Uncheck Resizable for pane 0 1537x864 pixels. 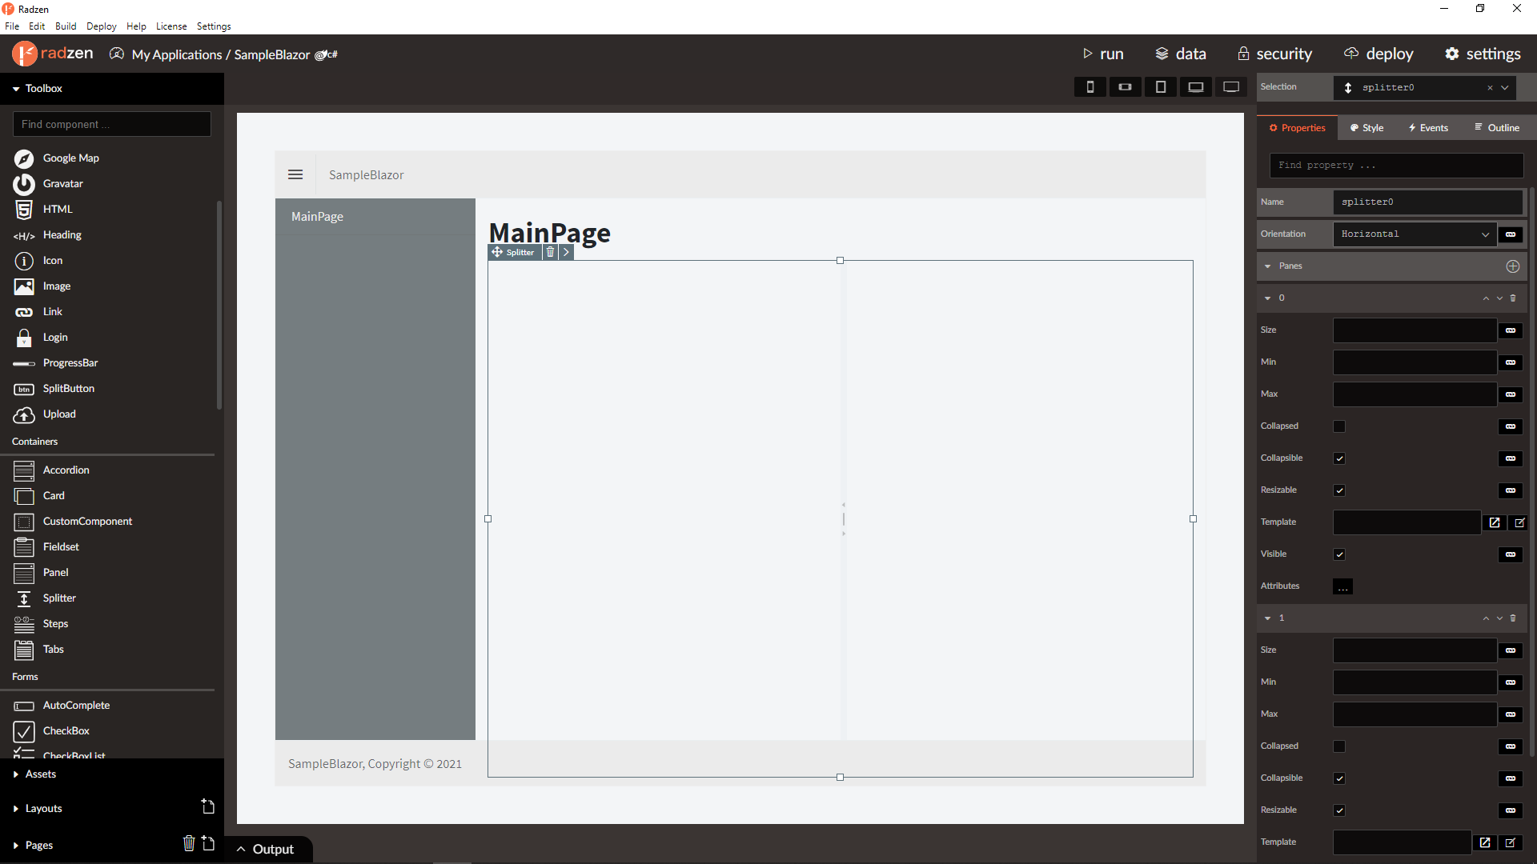pos(1339,490)
